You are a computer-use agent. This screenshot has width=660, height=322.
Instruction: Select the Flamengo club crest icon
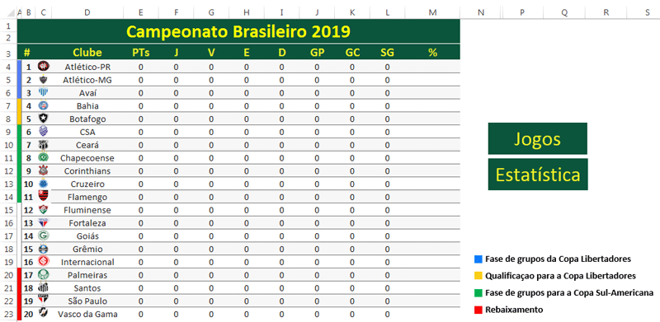pos(43,196)
